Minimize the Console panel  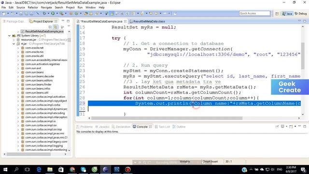[299, 126]
